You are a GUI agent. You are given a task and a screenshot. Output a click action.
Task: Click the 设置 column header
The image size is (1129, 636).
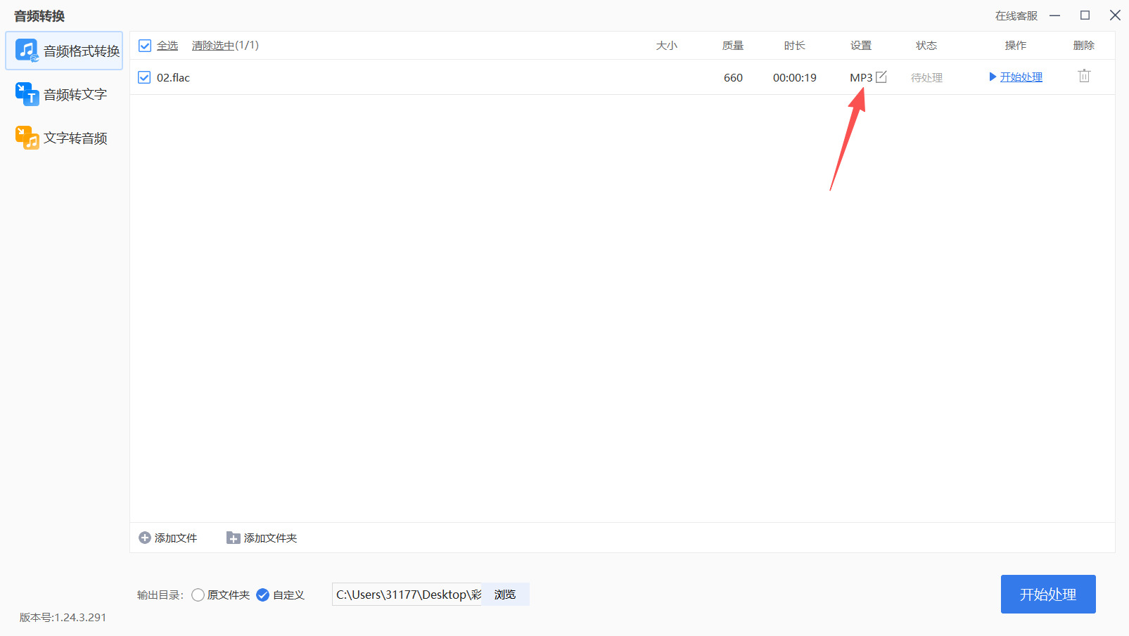(861, 46)
